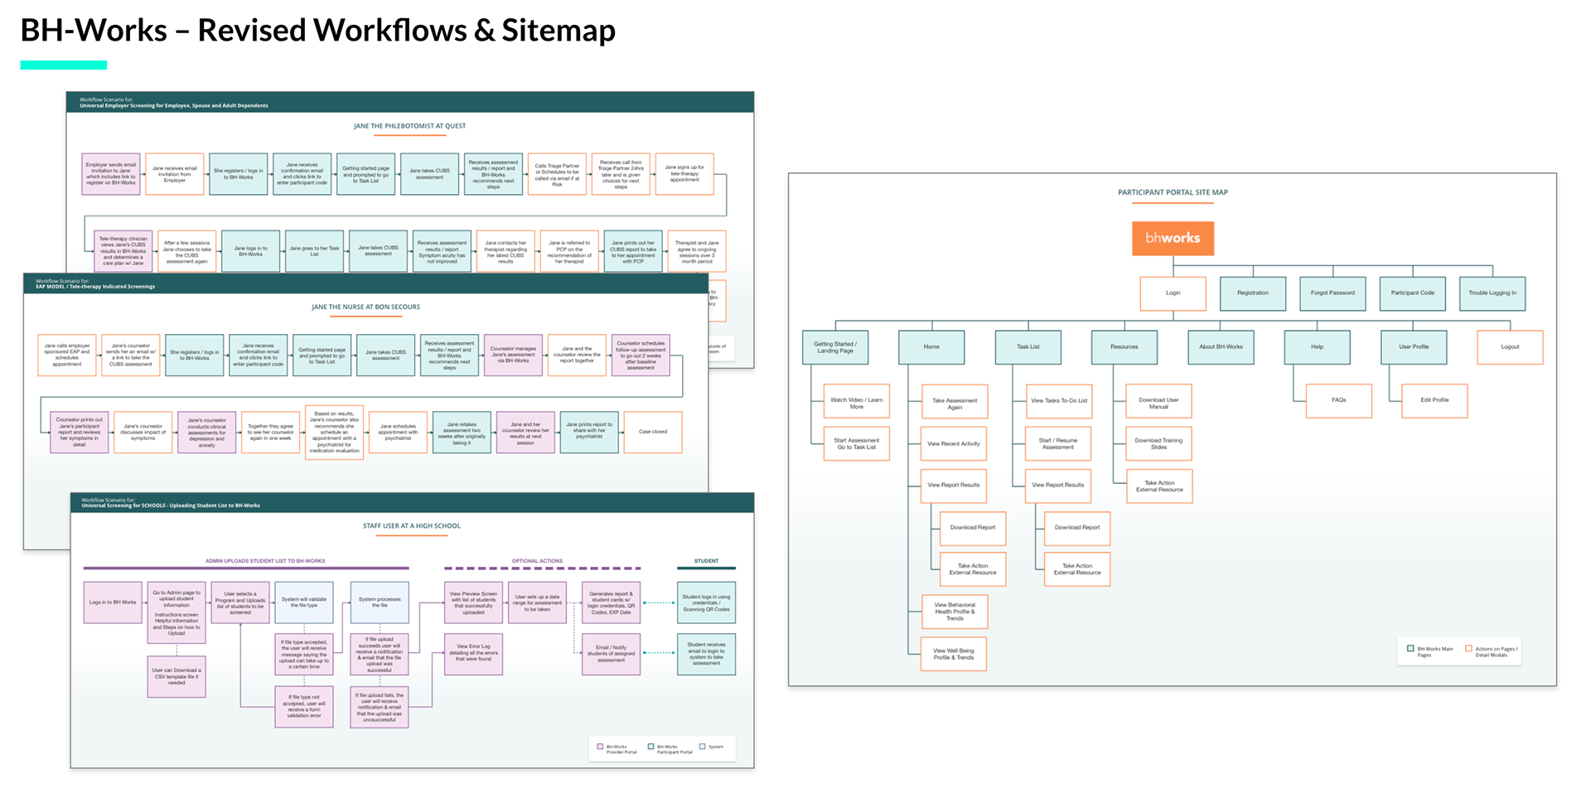Select the Case closed box
This screenshot has width=1591, height=803.
[653, 433]
